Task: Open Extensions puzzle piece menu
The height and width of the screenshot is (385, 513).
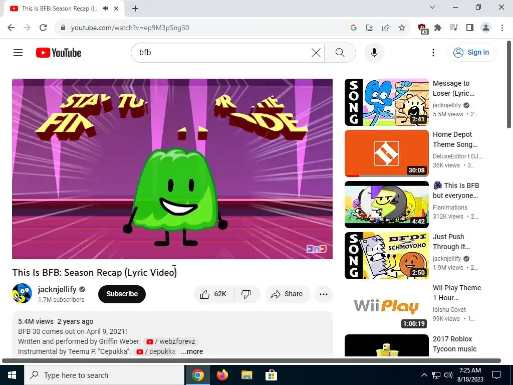Action: pyautogui.click(x=438, y=28)
